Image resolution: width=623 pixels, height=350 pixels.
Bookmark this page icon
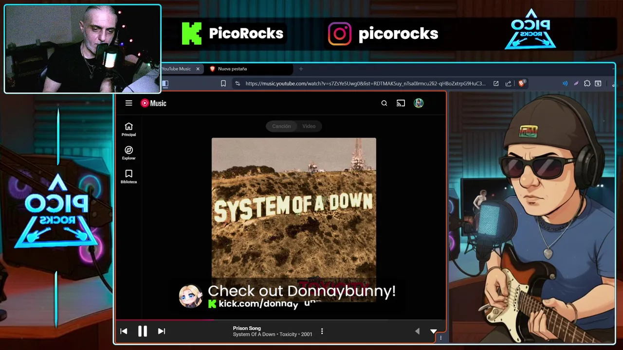pyautogui.click(x=223, y=84)
